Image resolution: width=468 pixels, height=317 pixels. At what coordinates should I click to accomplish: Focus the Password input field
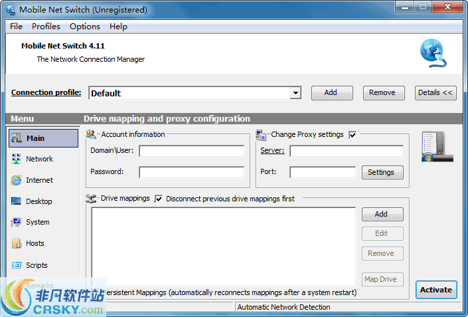point(192,172)
